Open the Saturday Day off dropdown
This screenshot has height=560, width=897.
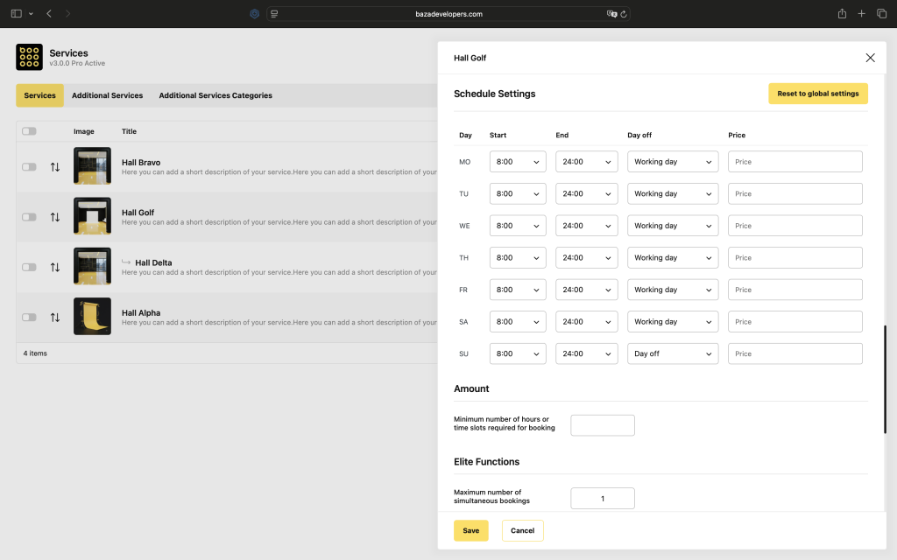coord(673,322)
